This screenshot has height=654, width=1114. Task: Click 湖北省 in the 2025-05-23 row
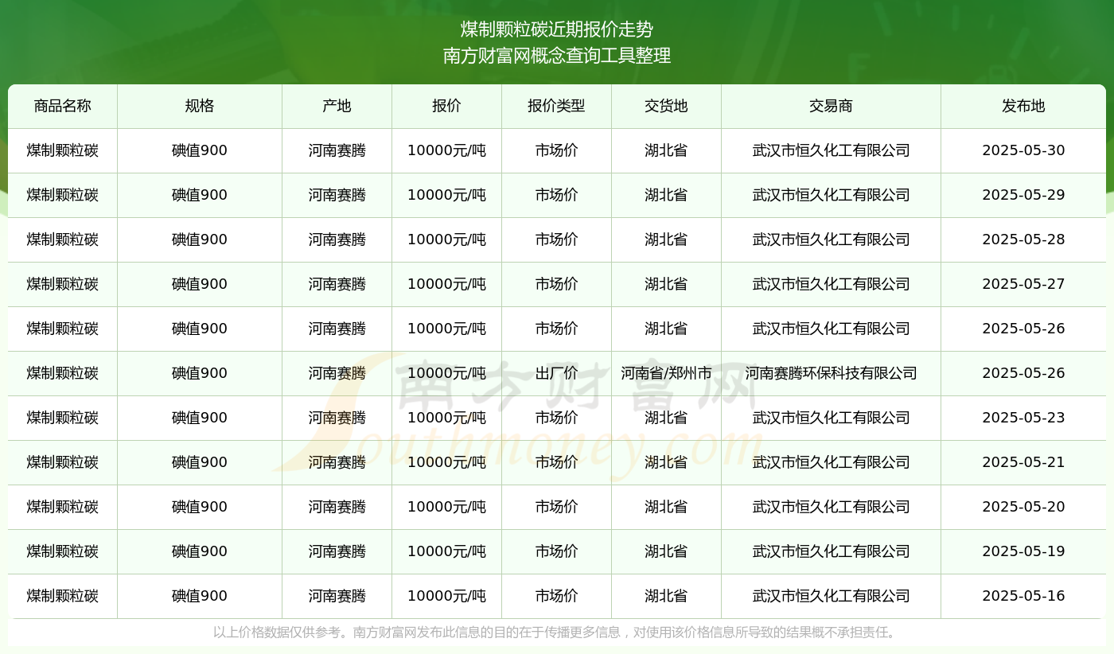tap(666, 418)
